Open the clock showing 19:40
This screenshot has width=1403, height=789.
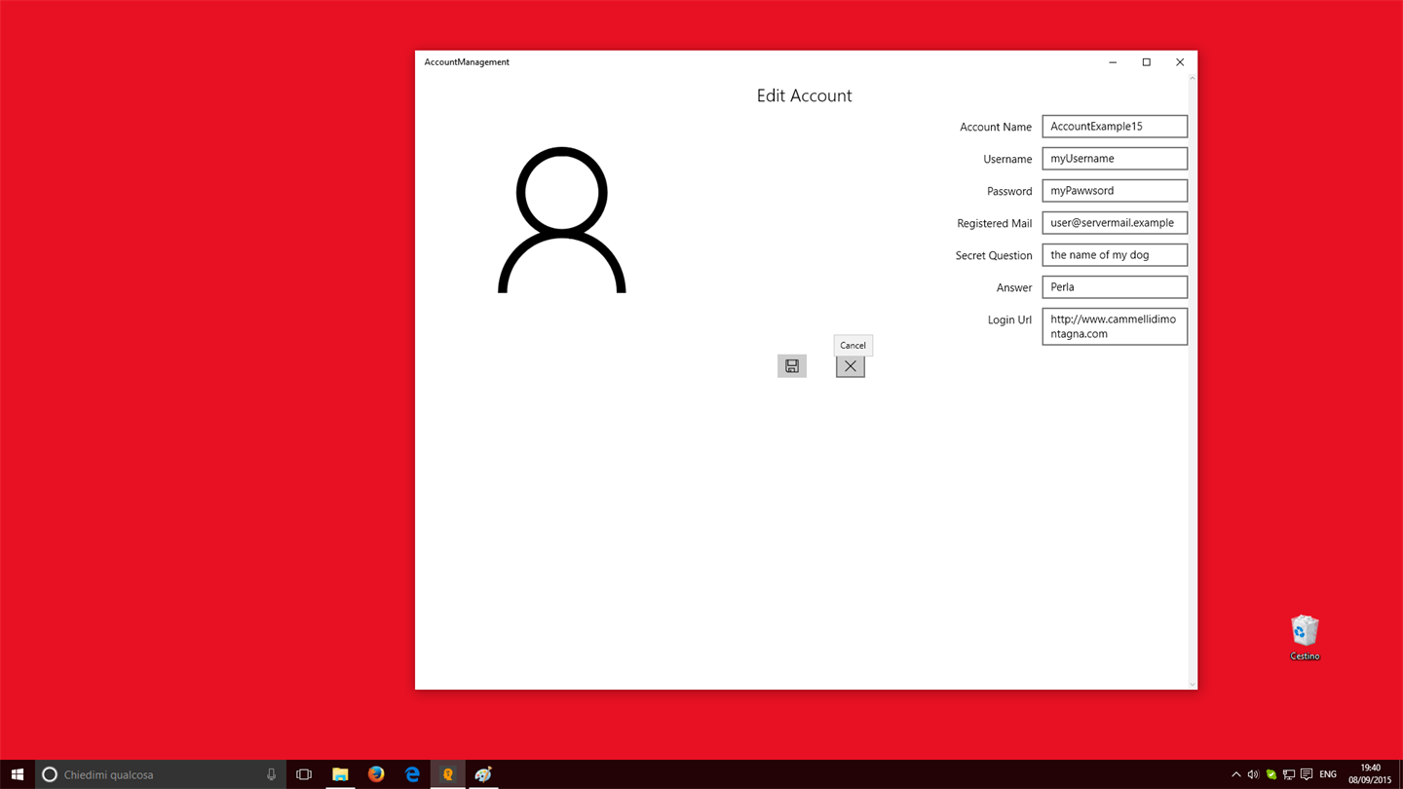click(x=1370, y=774)
